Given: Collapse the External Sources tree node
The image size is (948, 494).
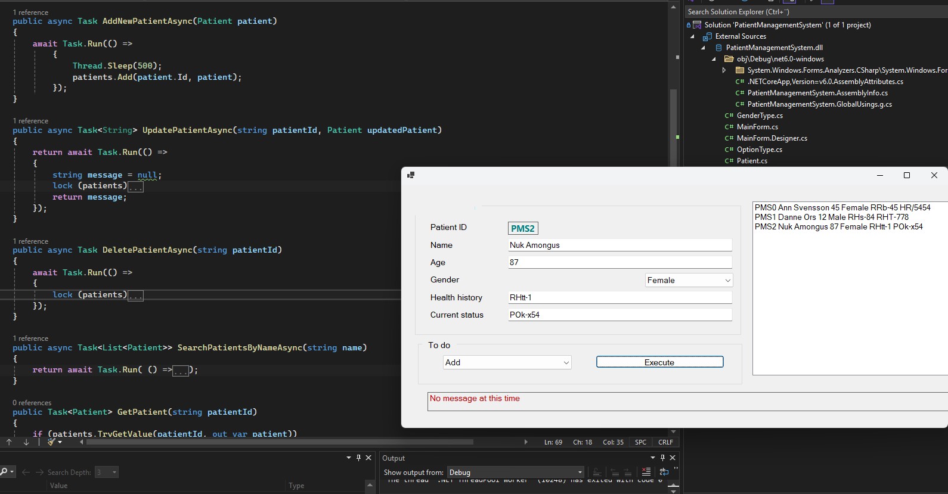Looking at the screenshot, I should pos(692,36).
